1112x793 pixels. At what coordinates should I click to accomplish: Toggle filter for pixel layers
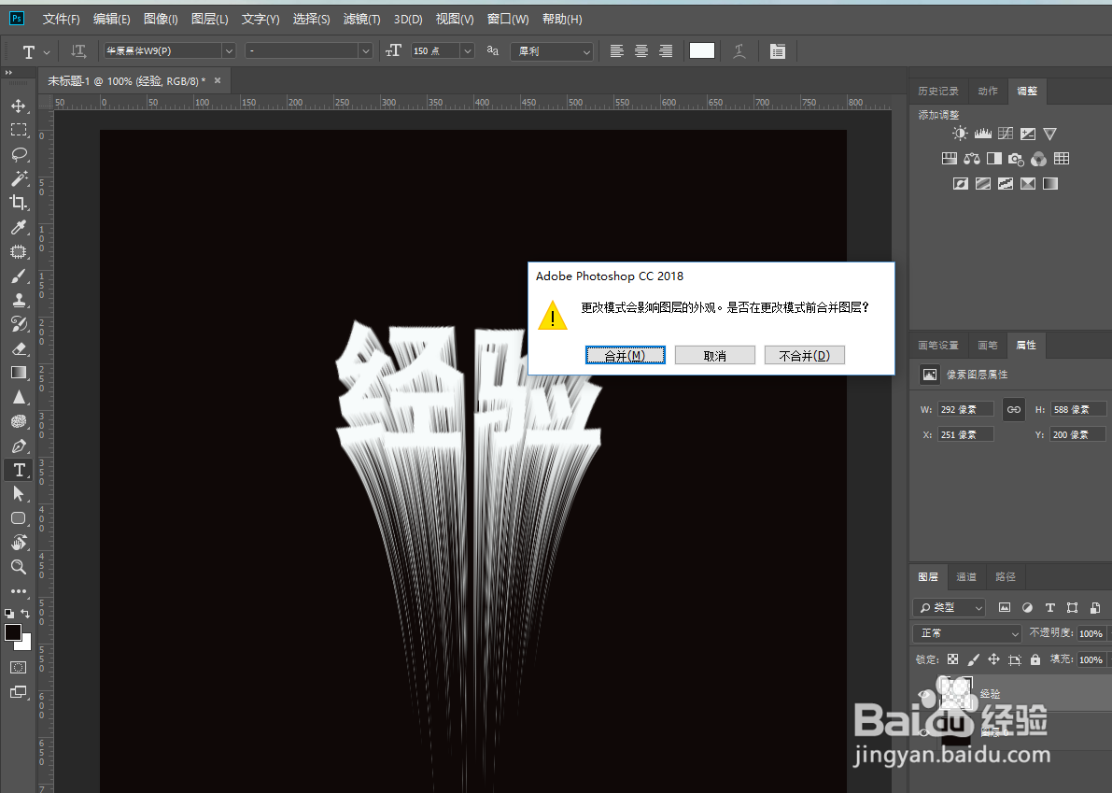pyautogui.click(x=1005, y=608)
